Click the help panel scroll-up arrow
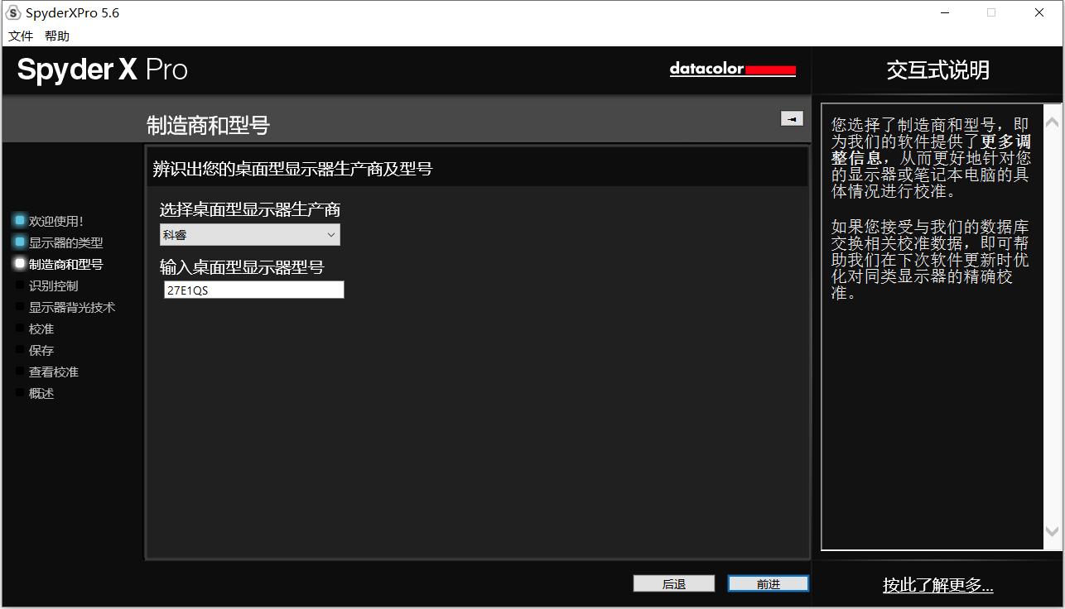The height and width of the screenshot is (609, 1065). [x=1053, y=122]
